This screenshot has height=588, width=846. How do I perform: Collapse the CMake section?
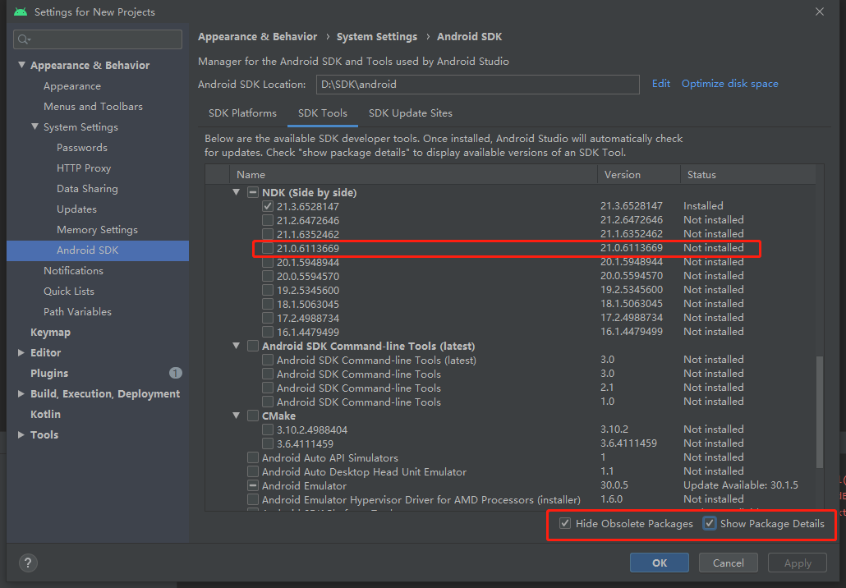click(x=237, y=416)
